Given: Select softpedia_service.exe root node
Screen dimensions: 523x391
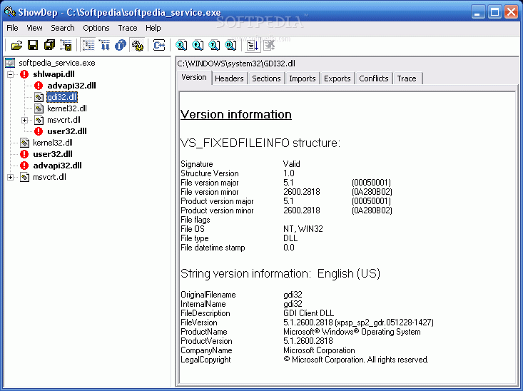Looking at the screenshot, I should pyautogui.click(x=56, y=63).
